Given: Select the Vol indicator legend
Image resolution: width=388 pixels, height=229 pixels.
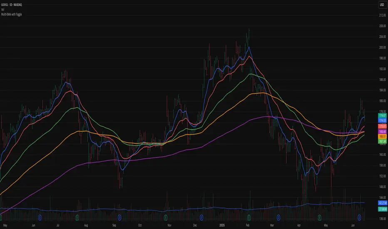Looking at the screenshot, I should (x=3, y=10).
